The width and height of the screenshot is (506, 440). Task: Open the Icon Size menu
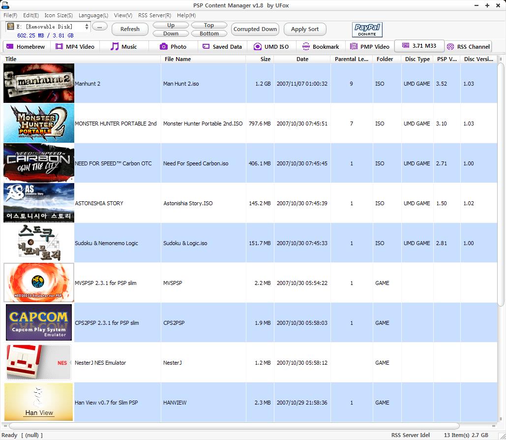(x=59, y=15)
